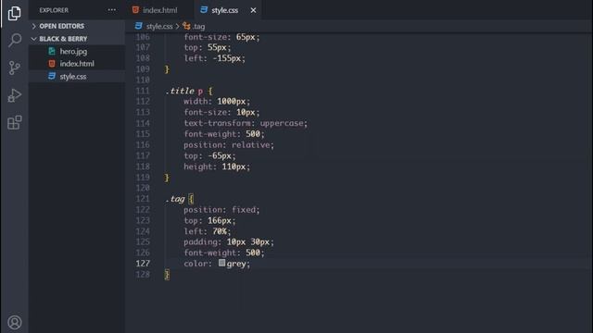Click the HTML icon beside index.html in tree

point(52,64)
